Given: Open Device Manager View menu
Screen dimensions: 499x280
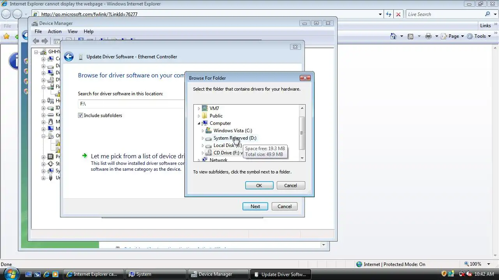Looking at the screenshot, I should (73, 31).
